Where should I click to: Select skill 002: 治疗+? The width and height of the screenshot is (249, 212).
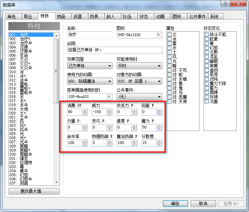coord(31,39)
